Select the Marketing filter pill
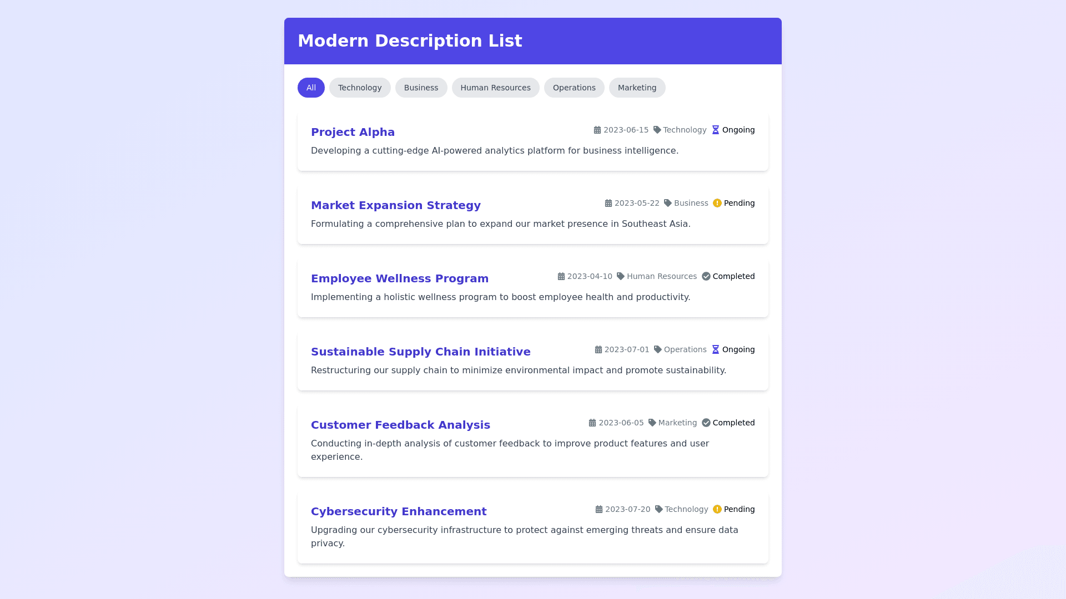The width and height of the screenshot is (1066, 599). click(637, 88)
